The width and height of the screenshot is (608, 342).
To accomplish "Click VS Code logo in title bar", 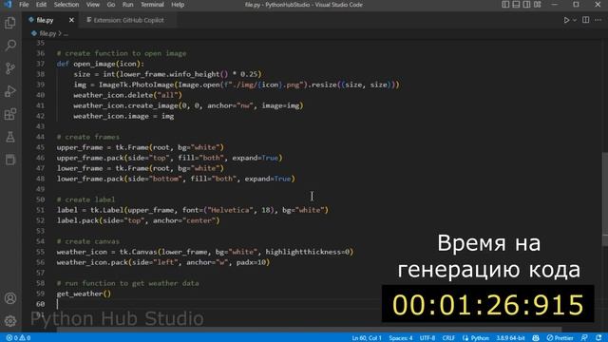I will [8, 5].
